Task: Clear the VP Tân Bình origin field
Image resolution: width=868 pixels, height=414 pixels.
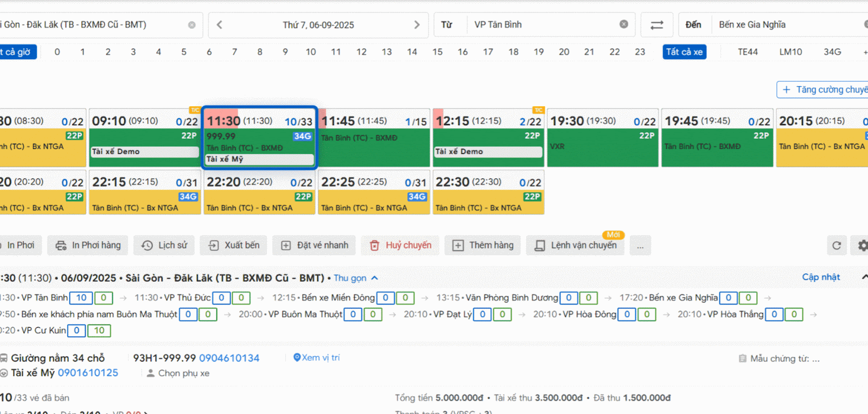Action: point(624,24)
